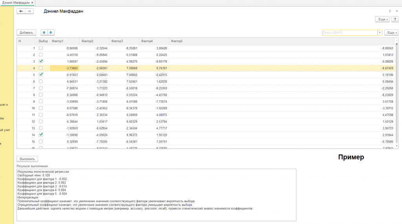Sort by the N column header

(27, 41)
